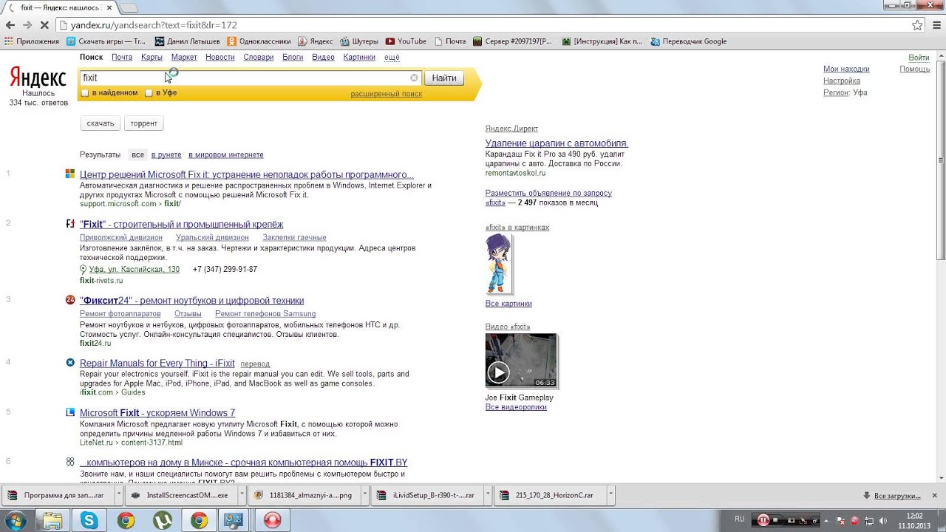The image size is (946, 532).
Task: Open 'расширенный поиск' link
Action: coord(386,94)
